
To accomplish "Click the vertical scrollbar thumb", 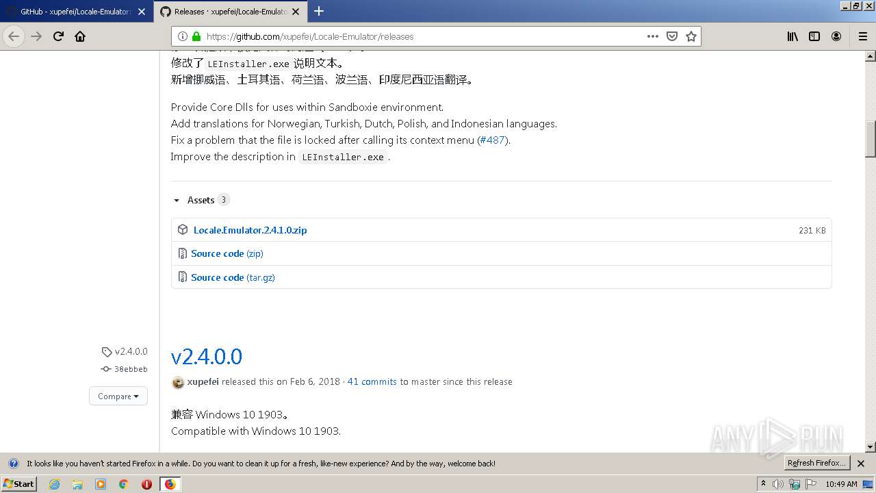I will point(871,139).
